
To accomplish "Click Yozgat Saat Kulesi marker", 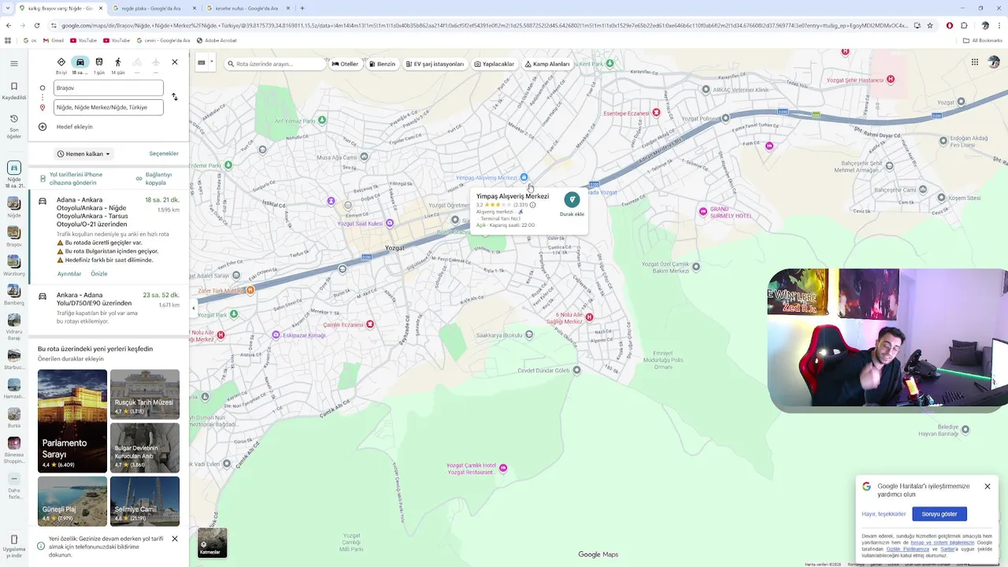I will click(x=389, y=224).
